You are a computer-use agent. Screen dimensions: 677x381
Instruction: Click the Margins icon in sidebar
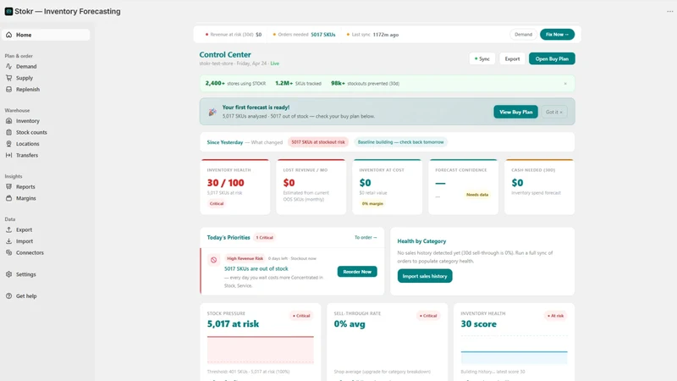click(x=8, y=198)
